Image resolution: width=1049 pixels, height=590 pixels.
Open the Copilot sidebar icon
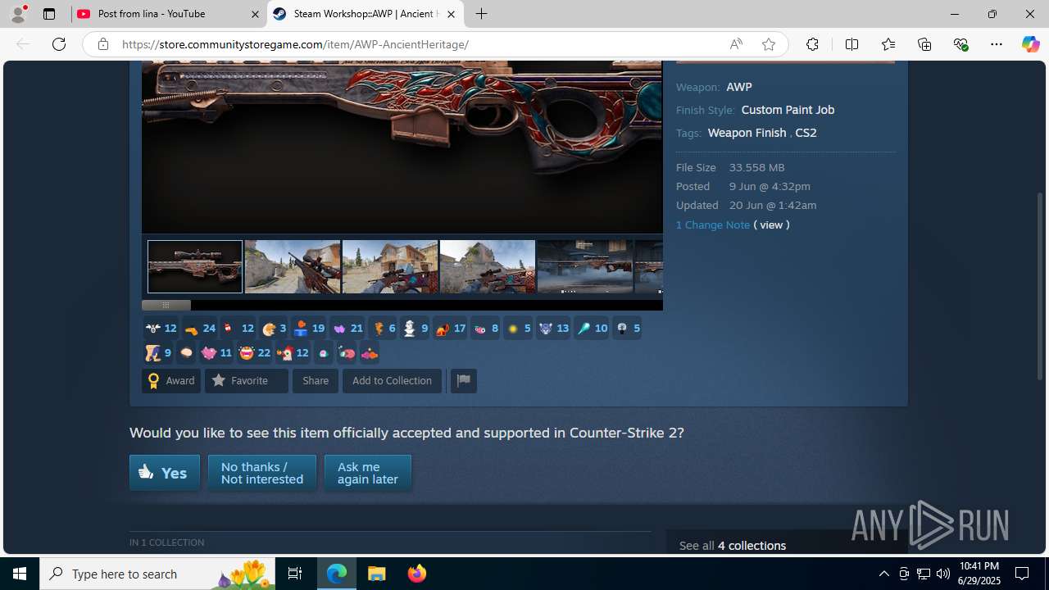pos(1030,44)
